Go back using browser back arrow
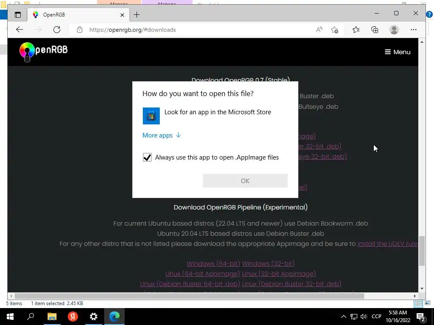434x325 pixels. (19, 30)
